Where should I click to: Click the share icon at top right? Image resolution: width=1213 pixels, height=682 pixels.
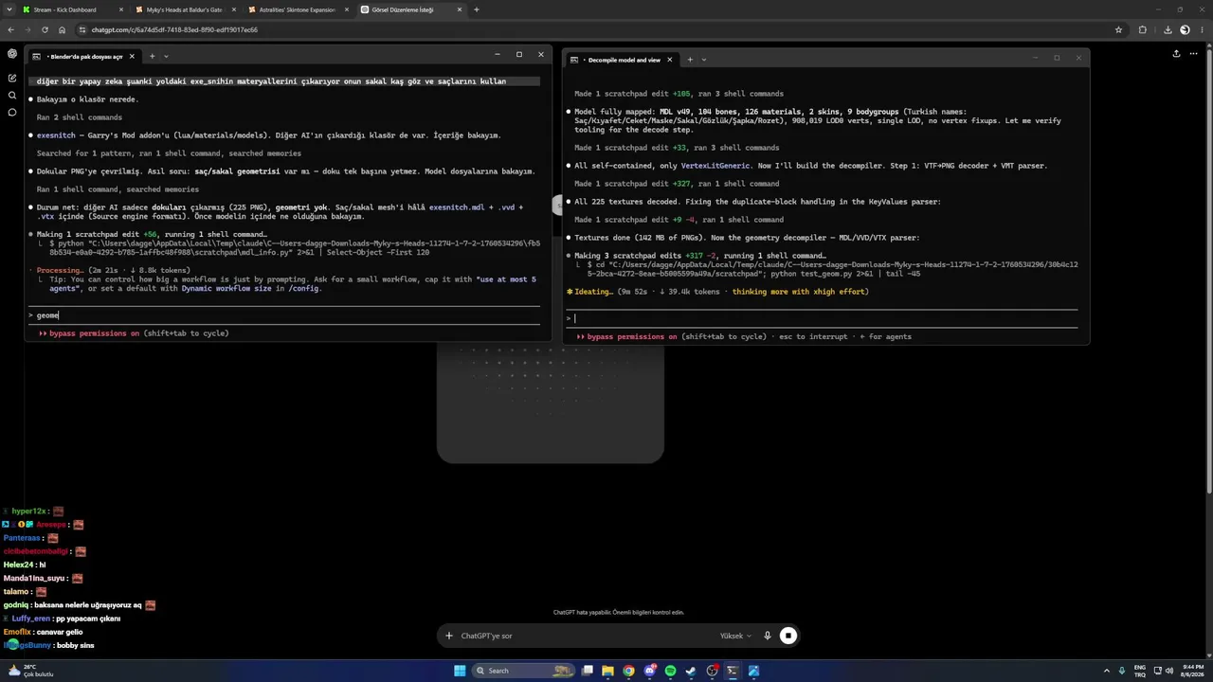(x=1176, y=54)
